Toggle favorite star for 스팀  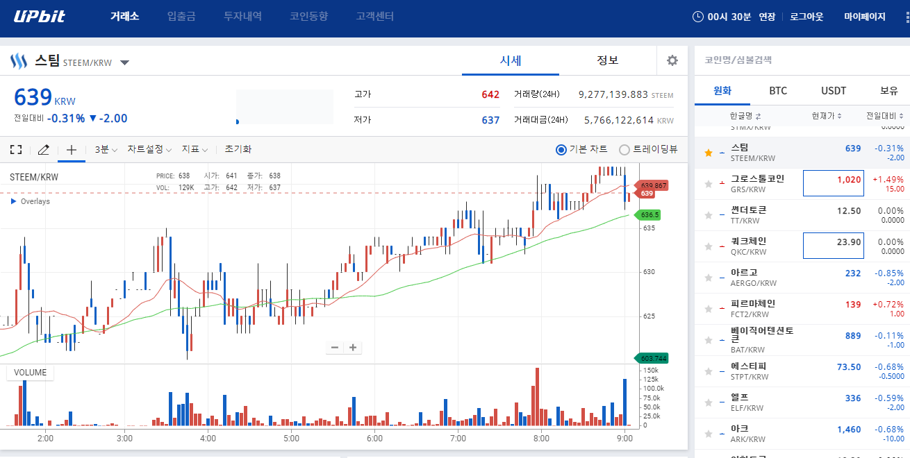tap(708, 153)
